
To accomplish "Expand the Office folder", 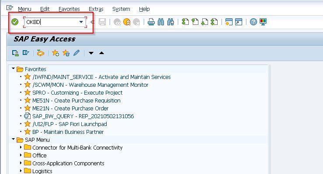I will 21,155.
